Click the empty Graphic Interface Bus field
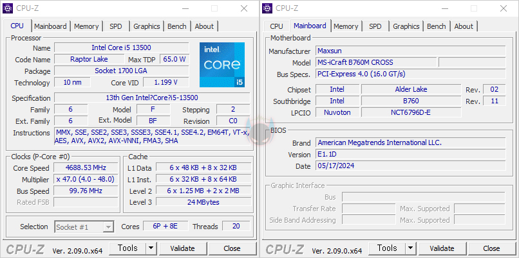This screenshot has width=519, height=258. [424, 197]
